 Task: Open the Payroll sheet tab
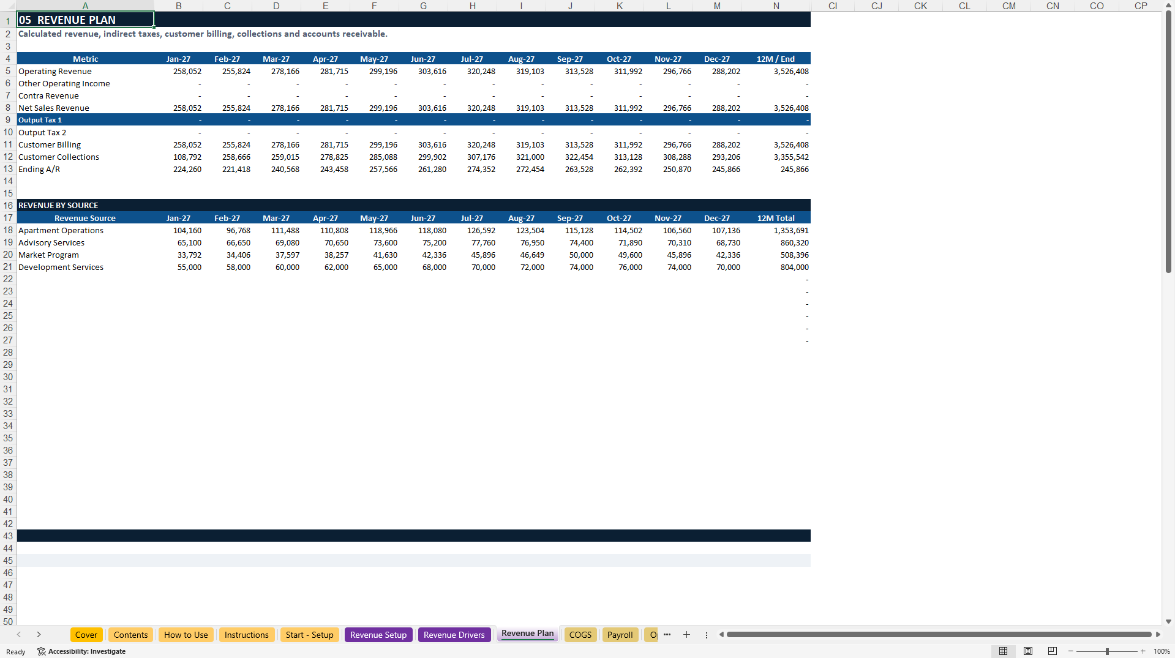coord(620,635)
